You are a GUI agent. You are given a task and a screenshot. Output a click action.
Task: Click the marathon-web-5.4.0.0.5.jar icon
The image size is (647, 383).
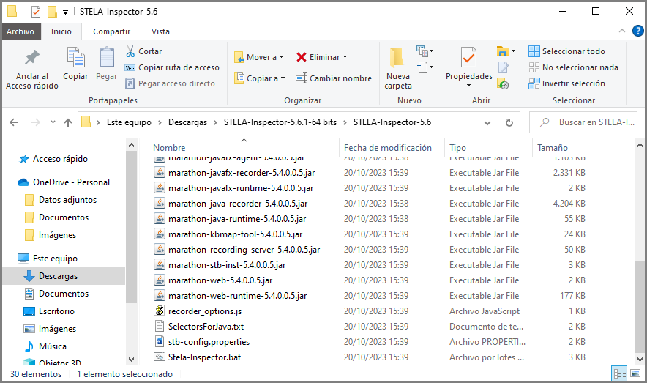(x=160, y=280)
